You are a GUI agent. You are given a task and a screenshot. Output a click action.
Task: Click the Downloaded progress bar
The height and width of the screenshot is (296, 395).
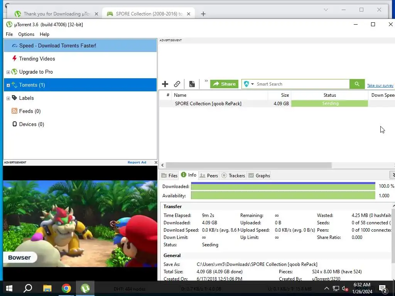283,186
